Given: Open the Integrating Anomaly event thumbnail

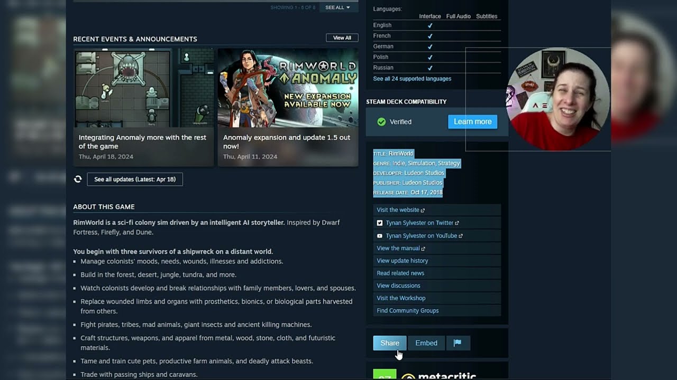Looking at the screenshot, I should [x=144, y=88].
